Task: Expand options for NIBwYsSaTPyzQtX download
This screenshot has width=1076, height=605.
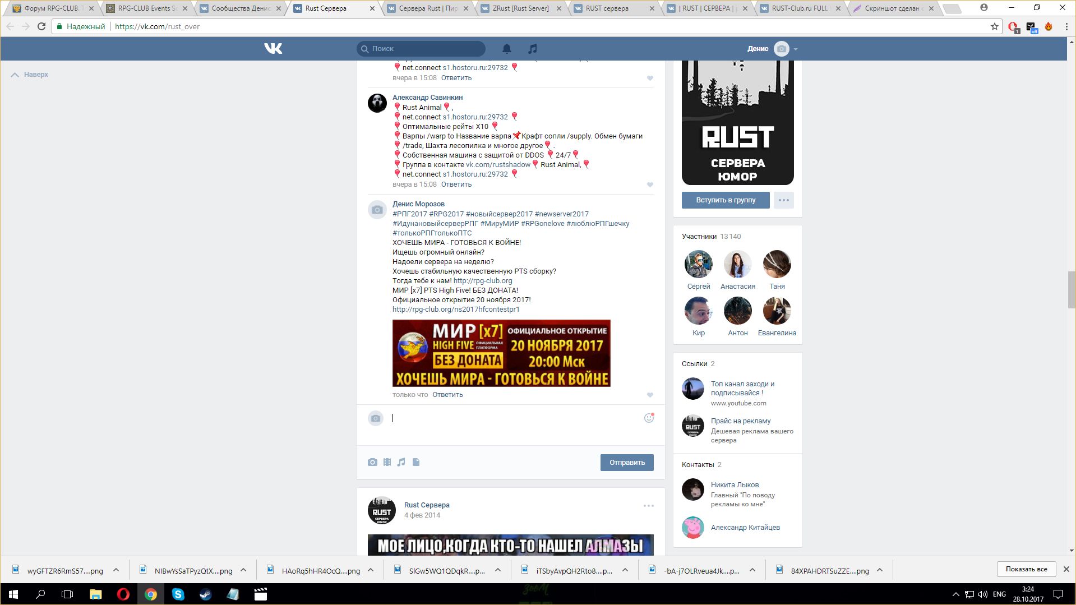Action: tap(243, 570)
